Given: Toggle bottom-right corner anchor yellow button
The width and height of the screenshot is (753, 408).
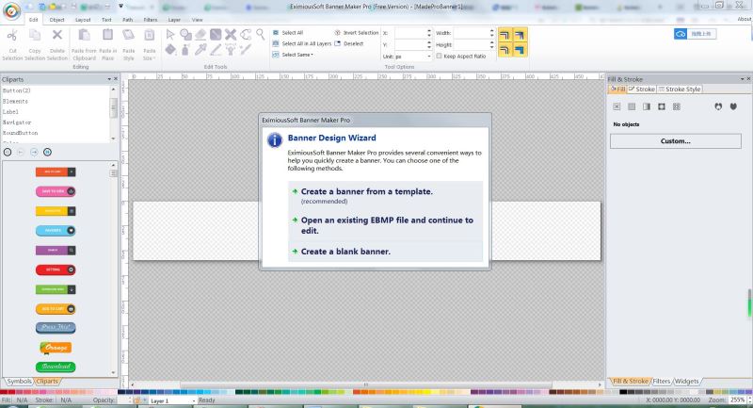Looking at the screenshot, I should click(521, 50).
